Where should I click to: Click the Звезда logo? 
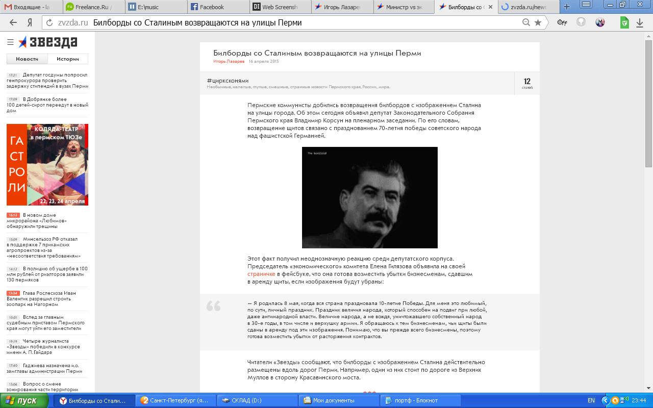pyautogui.click(x=47, y=42)
